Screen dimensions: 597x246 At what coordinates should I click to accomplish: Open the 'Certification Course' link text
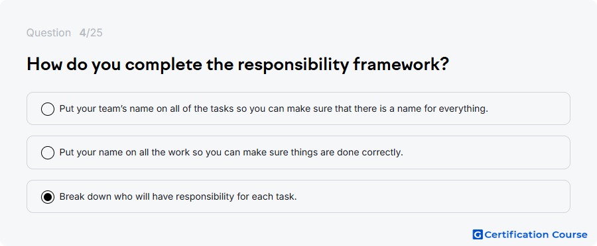(536, 235)
